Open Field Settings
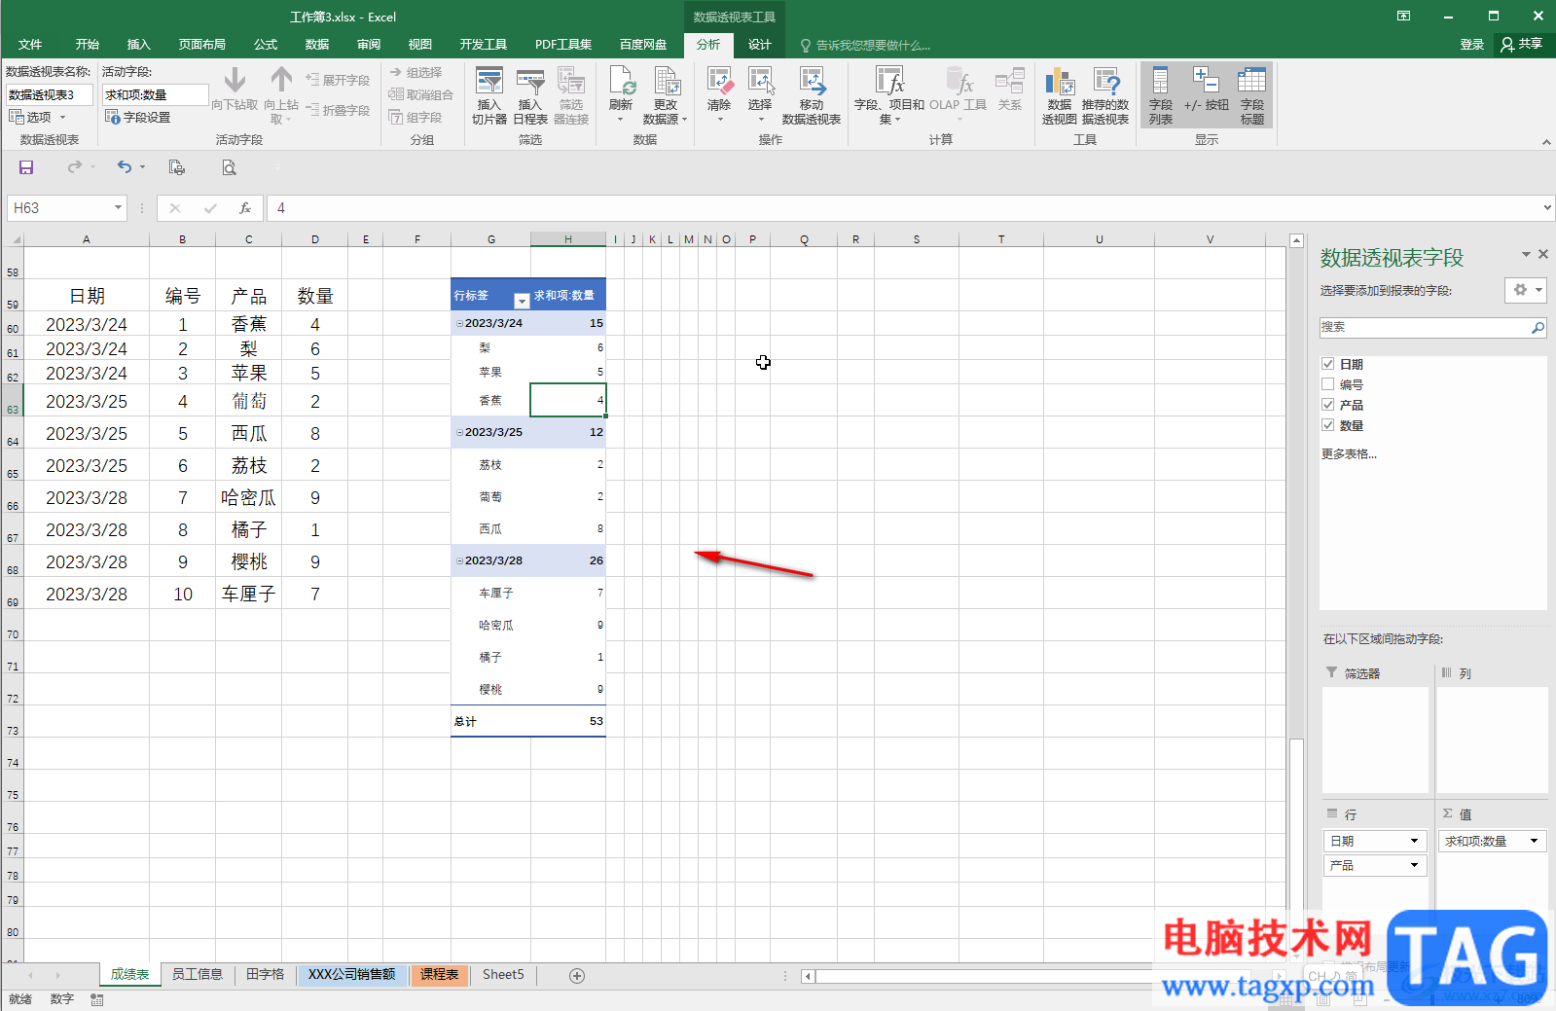Image resolution: width=1556 pixels, height=1011 pixels. (x=138, y=117)
